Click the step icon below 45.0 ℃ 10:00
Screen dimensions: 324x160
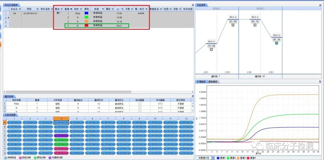pos(211,49)
